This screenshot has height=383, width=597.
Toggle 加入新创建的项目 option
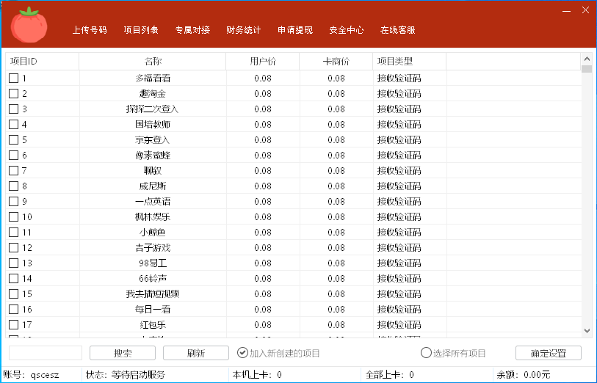pos(243,353)
